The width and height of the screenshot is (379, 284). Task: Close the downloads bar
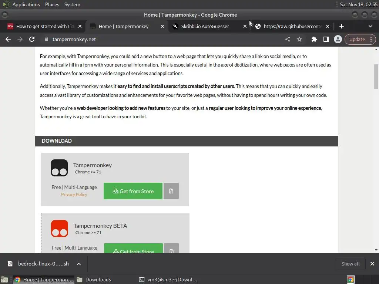[x=372, y=264]
